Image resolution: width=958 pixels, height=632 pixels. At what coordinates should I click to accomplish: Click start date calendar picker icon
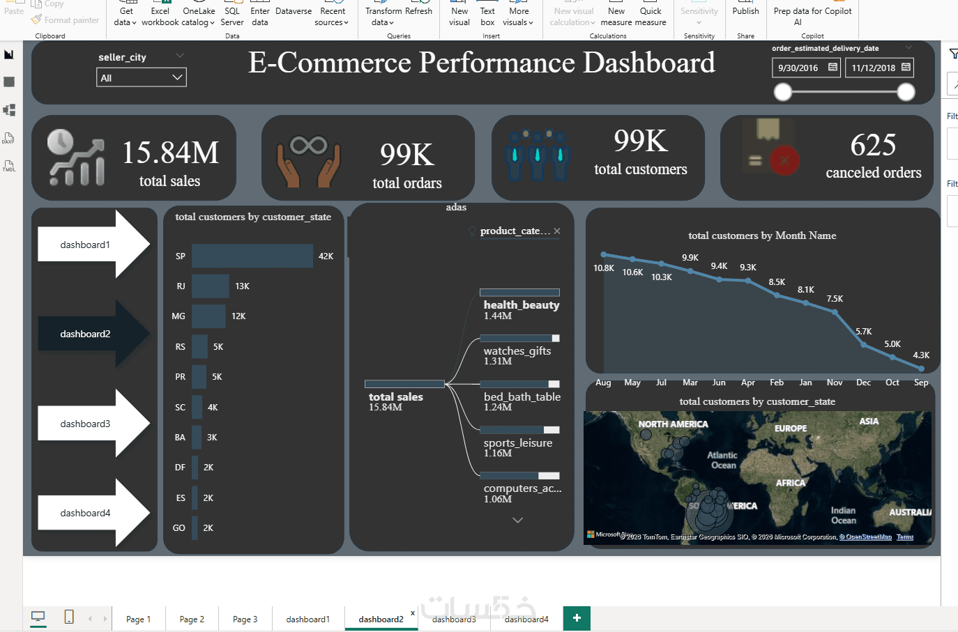(832, 68)
